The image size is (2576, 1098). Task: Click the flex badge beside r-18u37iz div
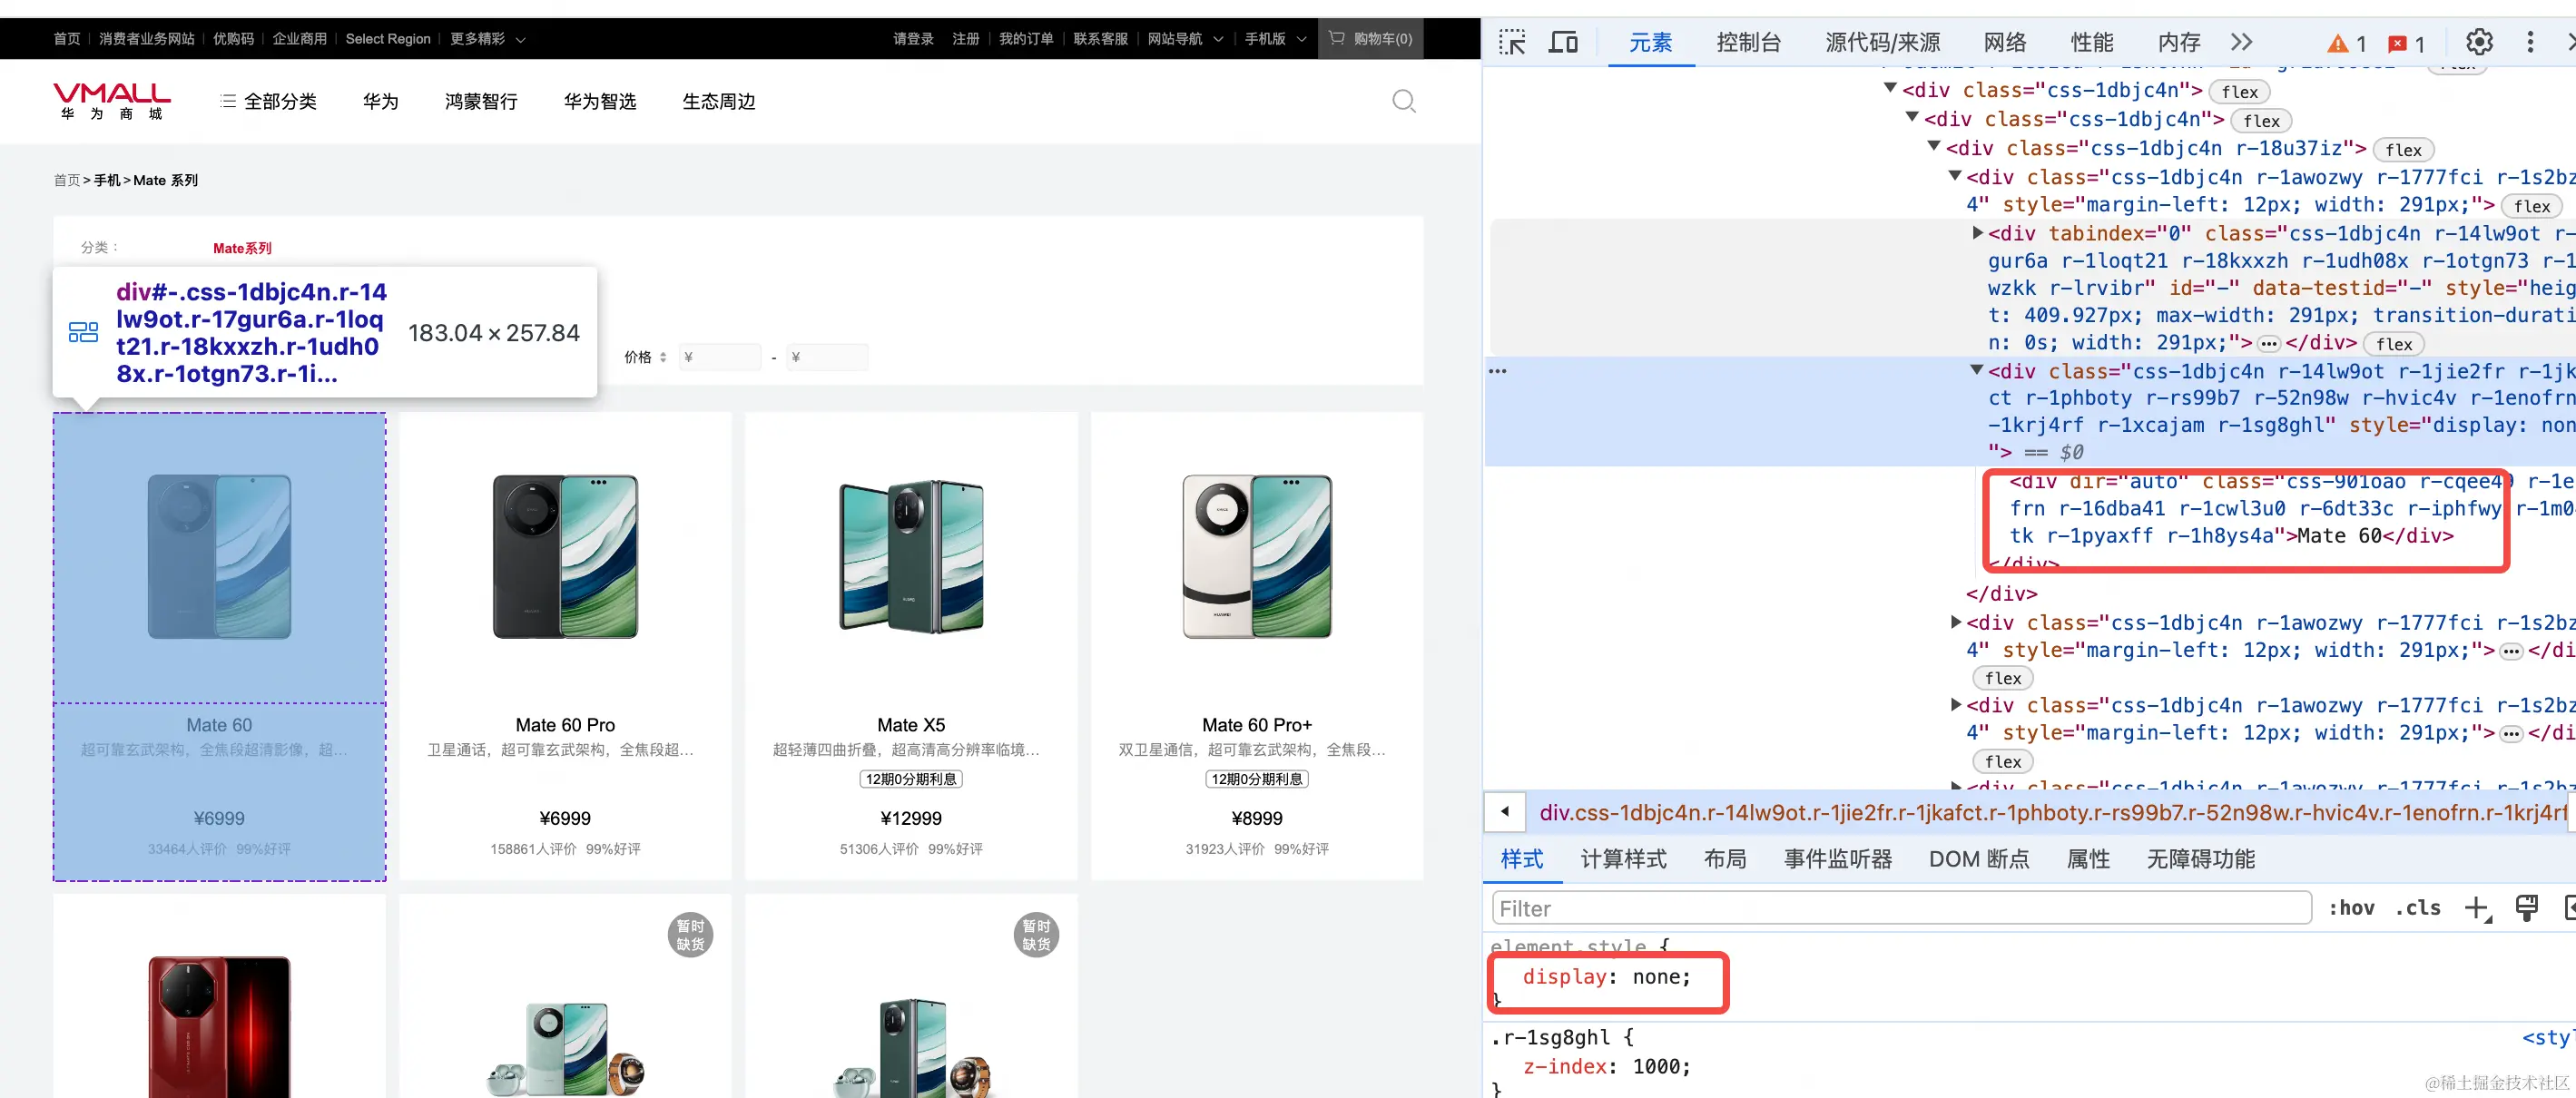(x=2402, y=150)
